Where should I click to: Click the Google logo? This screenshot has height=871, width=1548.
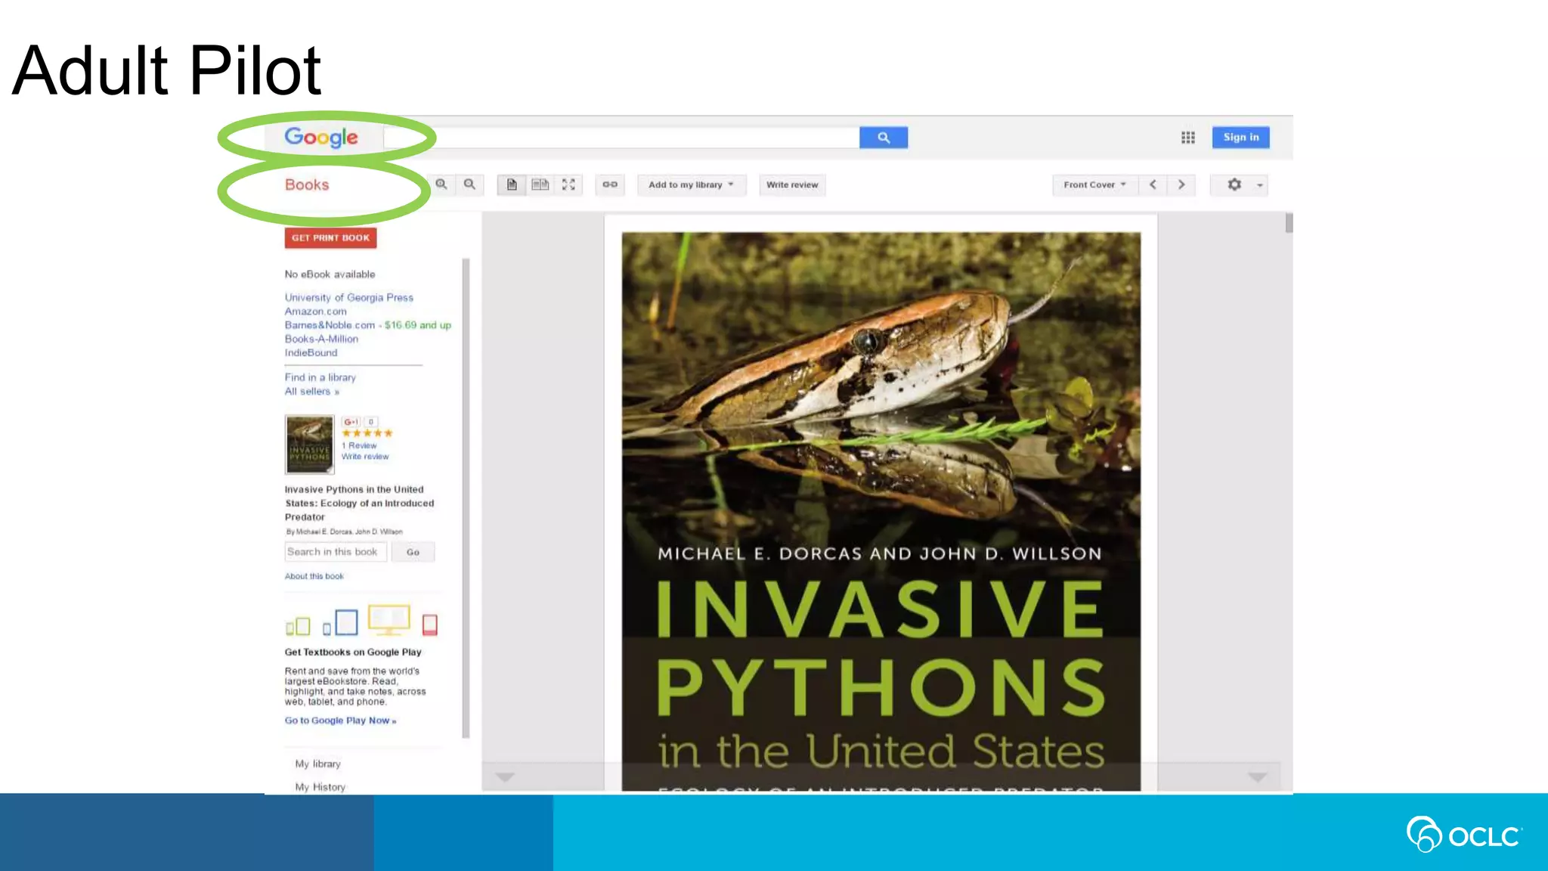(321, 138)
